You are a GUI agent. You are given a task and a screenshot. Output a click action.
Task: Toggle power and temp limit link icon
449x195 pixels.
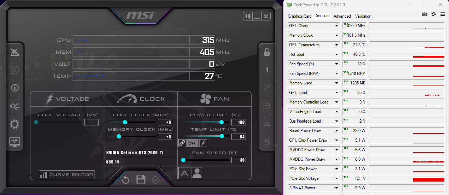point(182,143)
